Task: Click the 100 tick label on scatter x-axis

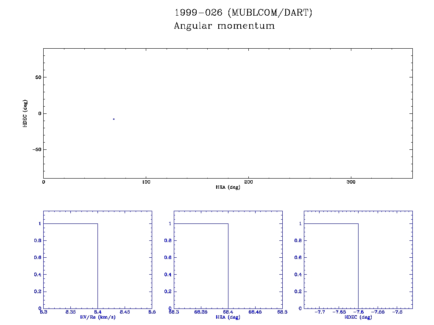Action: tap(146, 182)
